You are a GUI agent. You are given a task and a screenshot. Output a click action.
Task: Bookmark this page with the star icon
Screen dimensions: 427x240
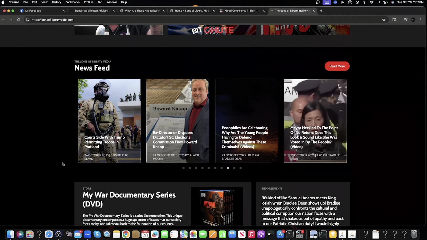pos(384,20)
